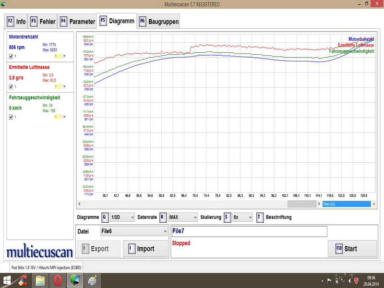This screenshot has height=288, width=384.
Task: Open File Explorer from the taskbar
Action: pyautogui.click(x=40, y=280)
